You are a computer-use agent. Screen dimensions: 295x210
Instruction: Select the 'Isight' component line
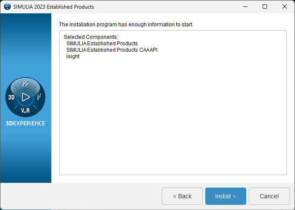(x=73, y=56)
